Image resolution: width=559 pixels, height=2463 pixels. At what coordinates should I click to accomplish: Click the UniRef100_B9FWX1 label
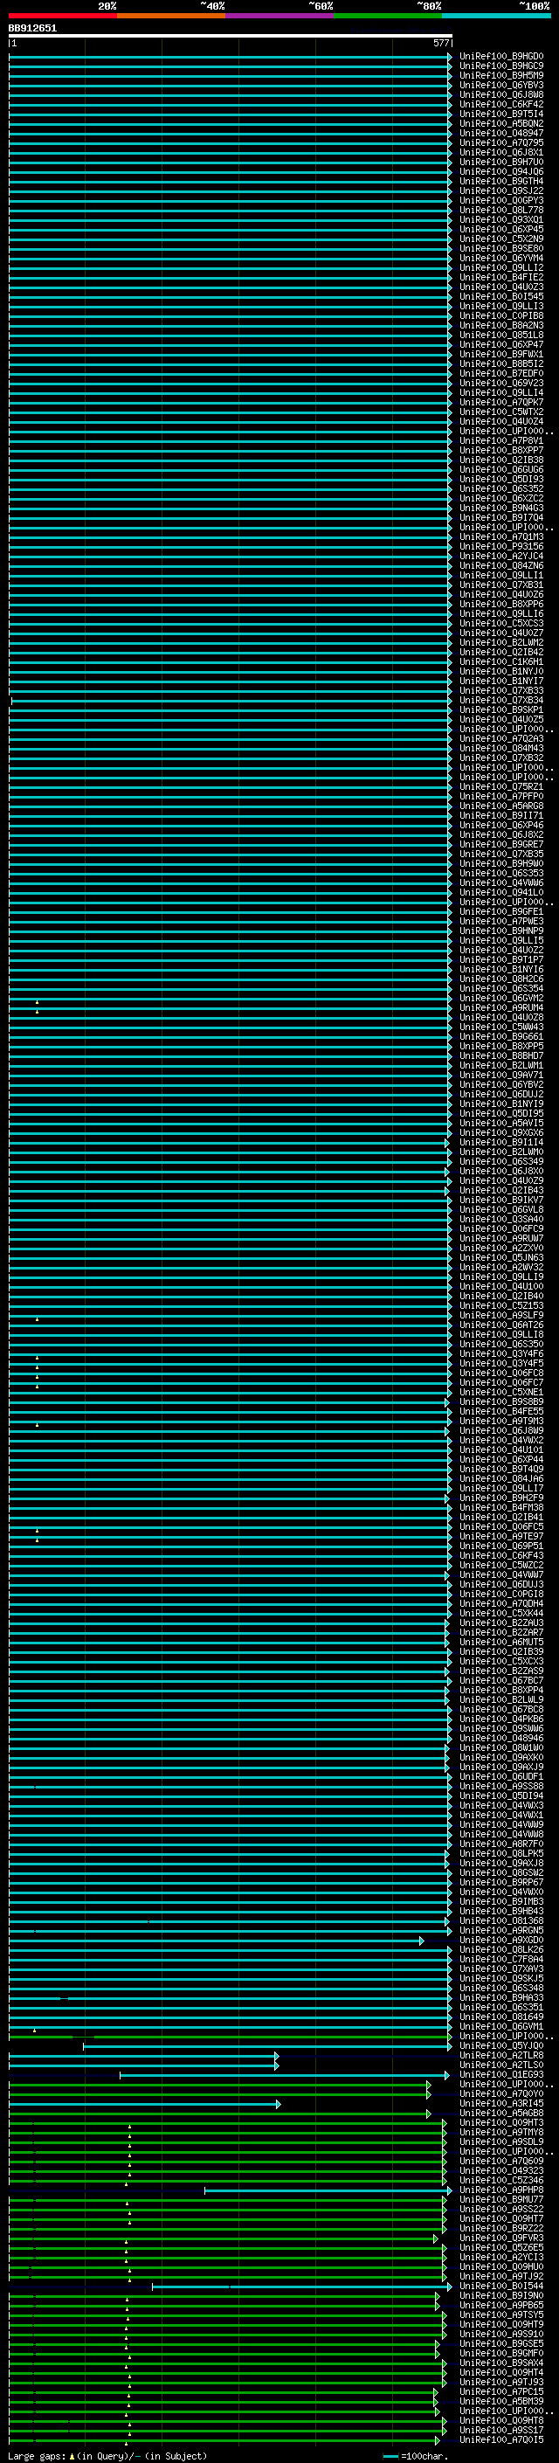pos(501,354)
